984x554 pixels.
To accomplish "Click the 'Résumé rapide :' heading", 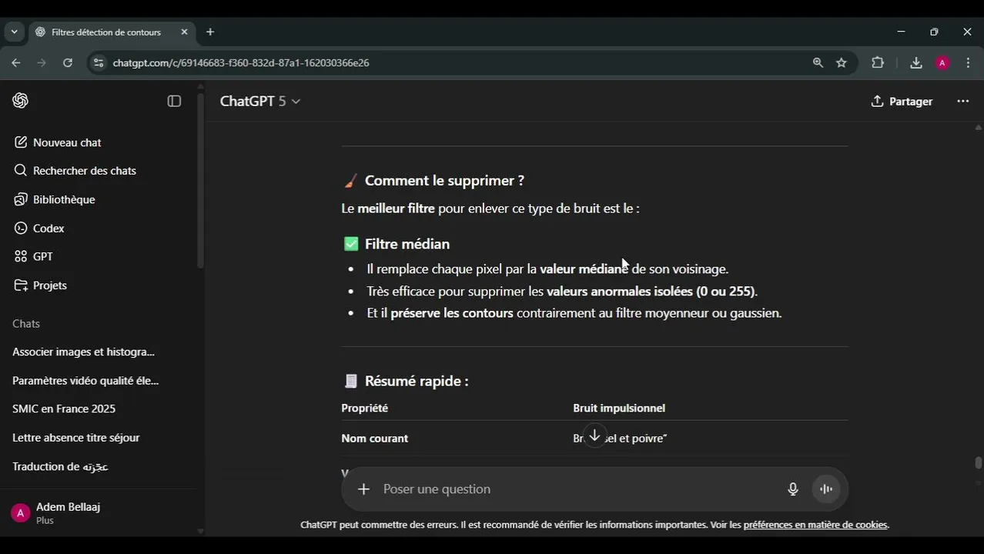I will pos(417,381).
